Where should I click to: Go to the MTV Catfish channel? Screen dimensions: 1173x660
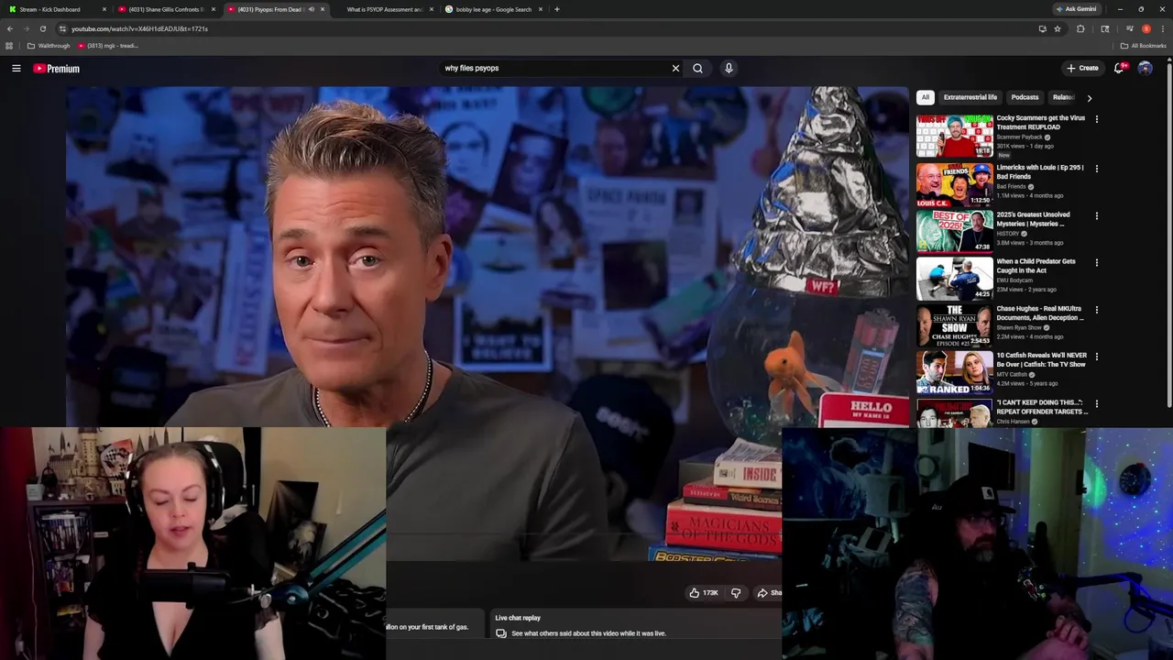tap(1012, 374)
